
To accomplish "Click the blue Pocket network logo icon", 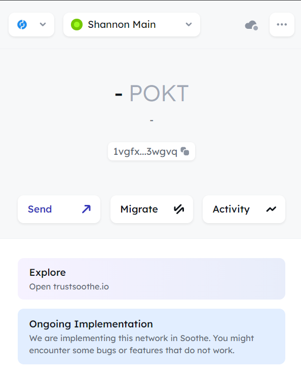I will point(22,24).
